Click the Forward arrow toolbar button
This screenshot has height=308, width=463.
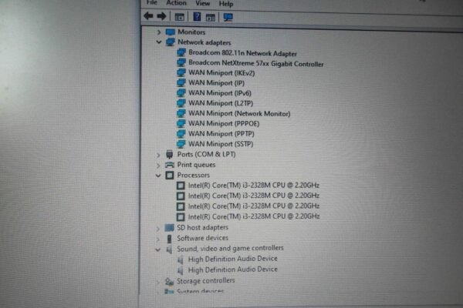(161, 16)
